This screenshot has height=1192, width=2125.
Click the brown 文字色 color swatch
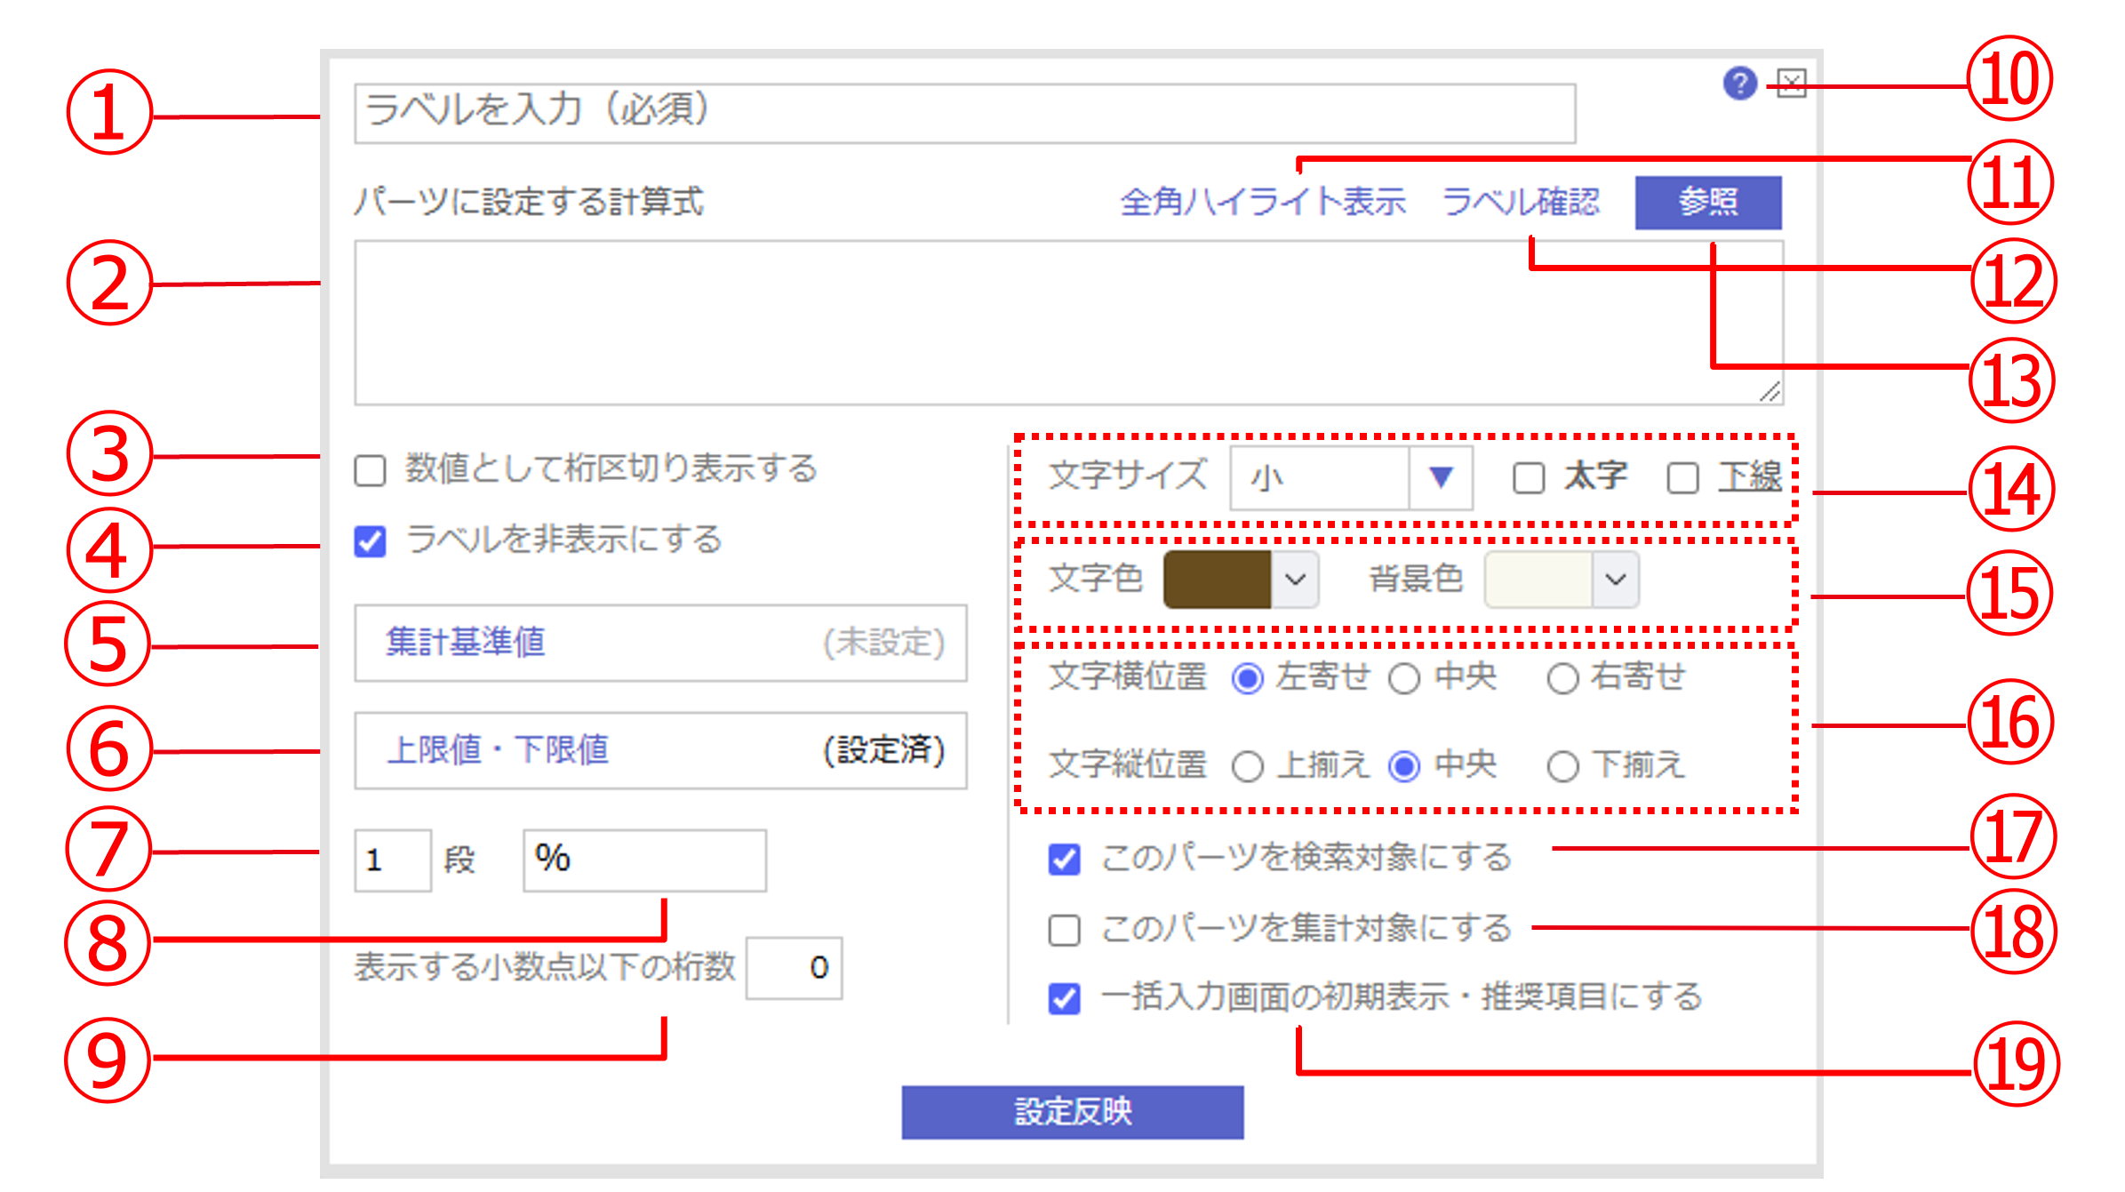[x=1217, y=580]
